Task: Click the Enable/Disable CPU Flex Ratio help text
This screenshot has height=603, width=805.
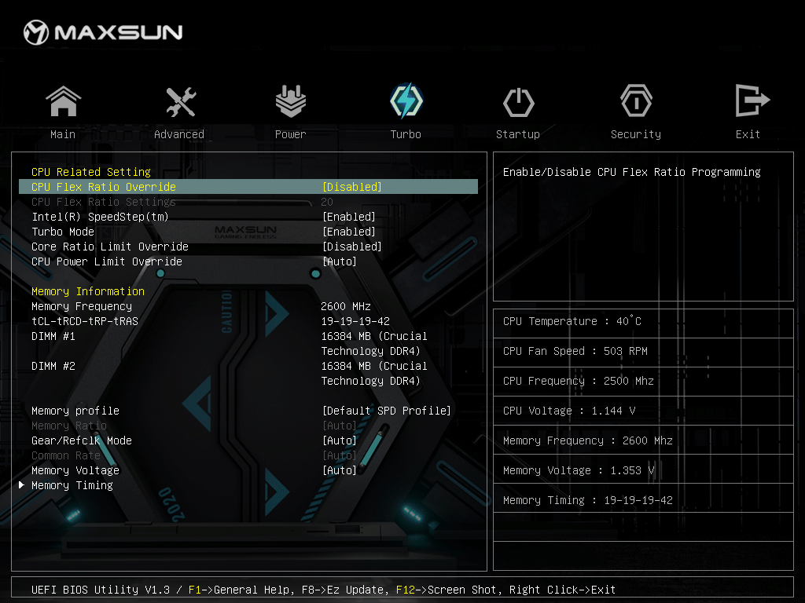Action: coord(631,172)
